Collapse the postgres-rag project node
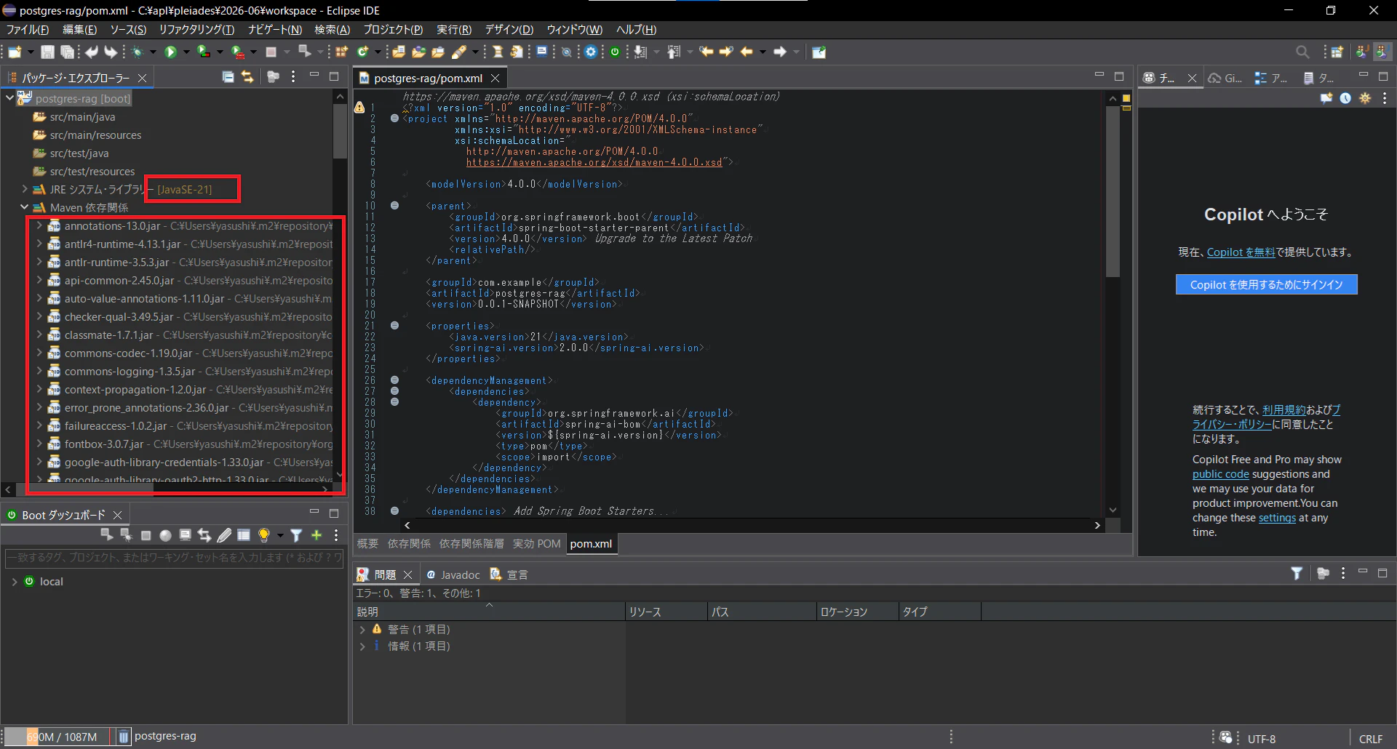 [x=9, y=97]
